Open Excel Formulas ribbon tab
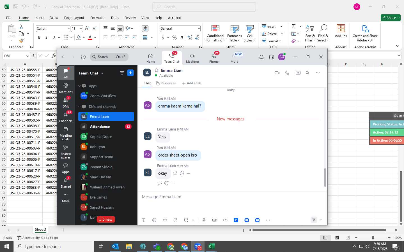The width and height of the screenshot is (404, 252). point(98,18)
